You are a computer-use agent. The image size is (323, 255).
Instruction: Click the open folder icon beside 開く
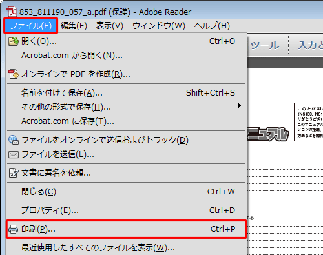[x=14, y=41]
